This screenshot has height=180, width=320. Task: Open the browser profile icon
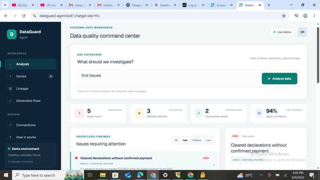(305, 16)
